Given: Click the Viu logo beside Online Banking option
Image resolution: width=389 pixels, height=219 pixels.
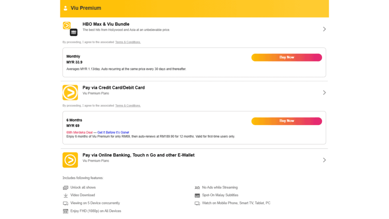Looking at the screenshot, I should (x=70, y=160).
